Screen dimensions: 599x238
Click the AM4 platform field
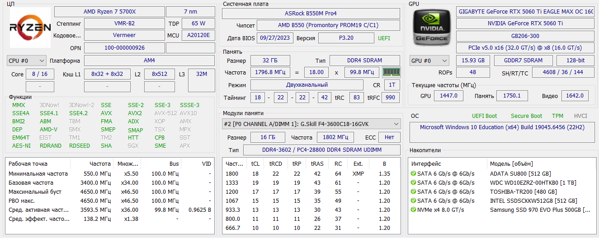click(x=150, y=61)
